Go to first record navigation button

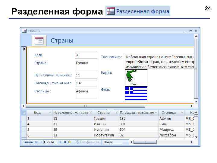coord(36,142)
